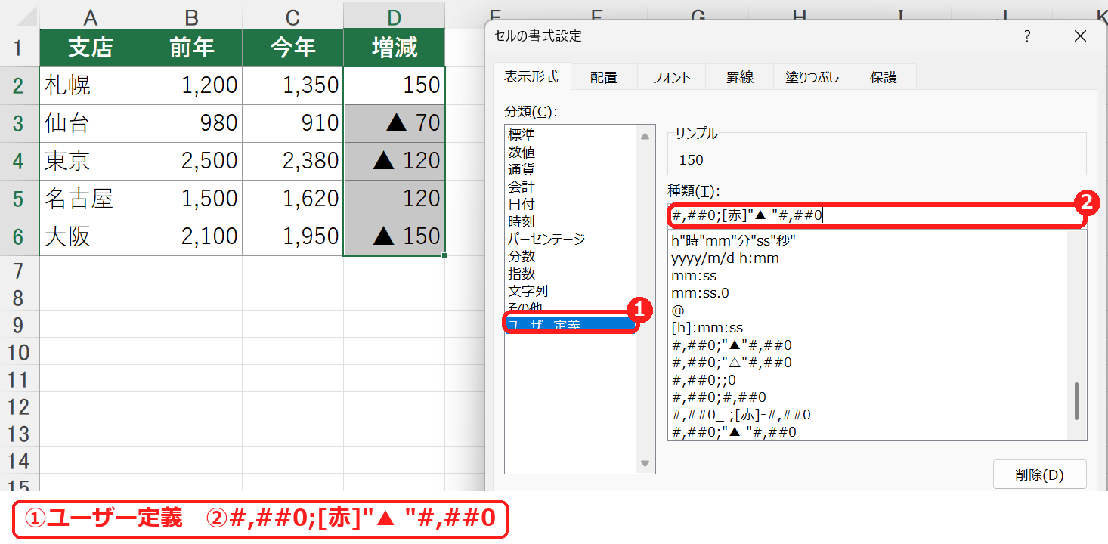This screenshot has height=544, width=1108.
Task: Click cell A2 containing 札幌
Action: click(x=90, y=85)
